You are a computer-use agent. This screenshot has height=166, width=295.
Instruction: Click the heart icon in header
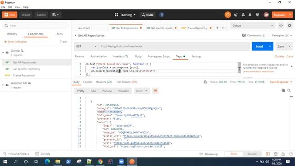pos(257,15)
